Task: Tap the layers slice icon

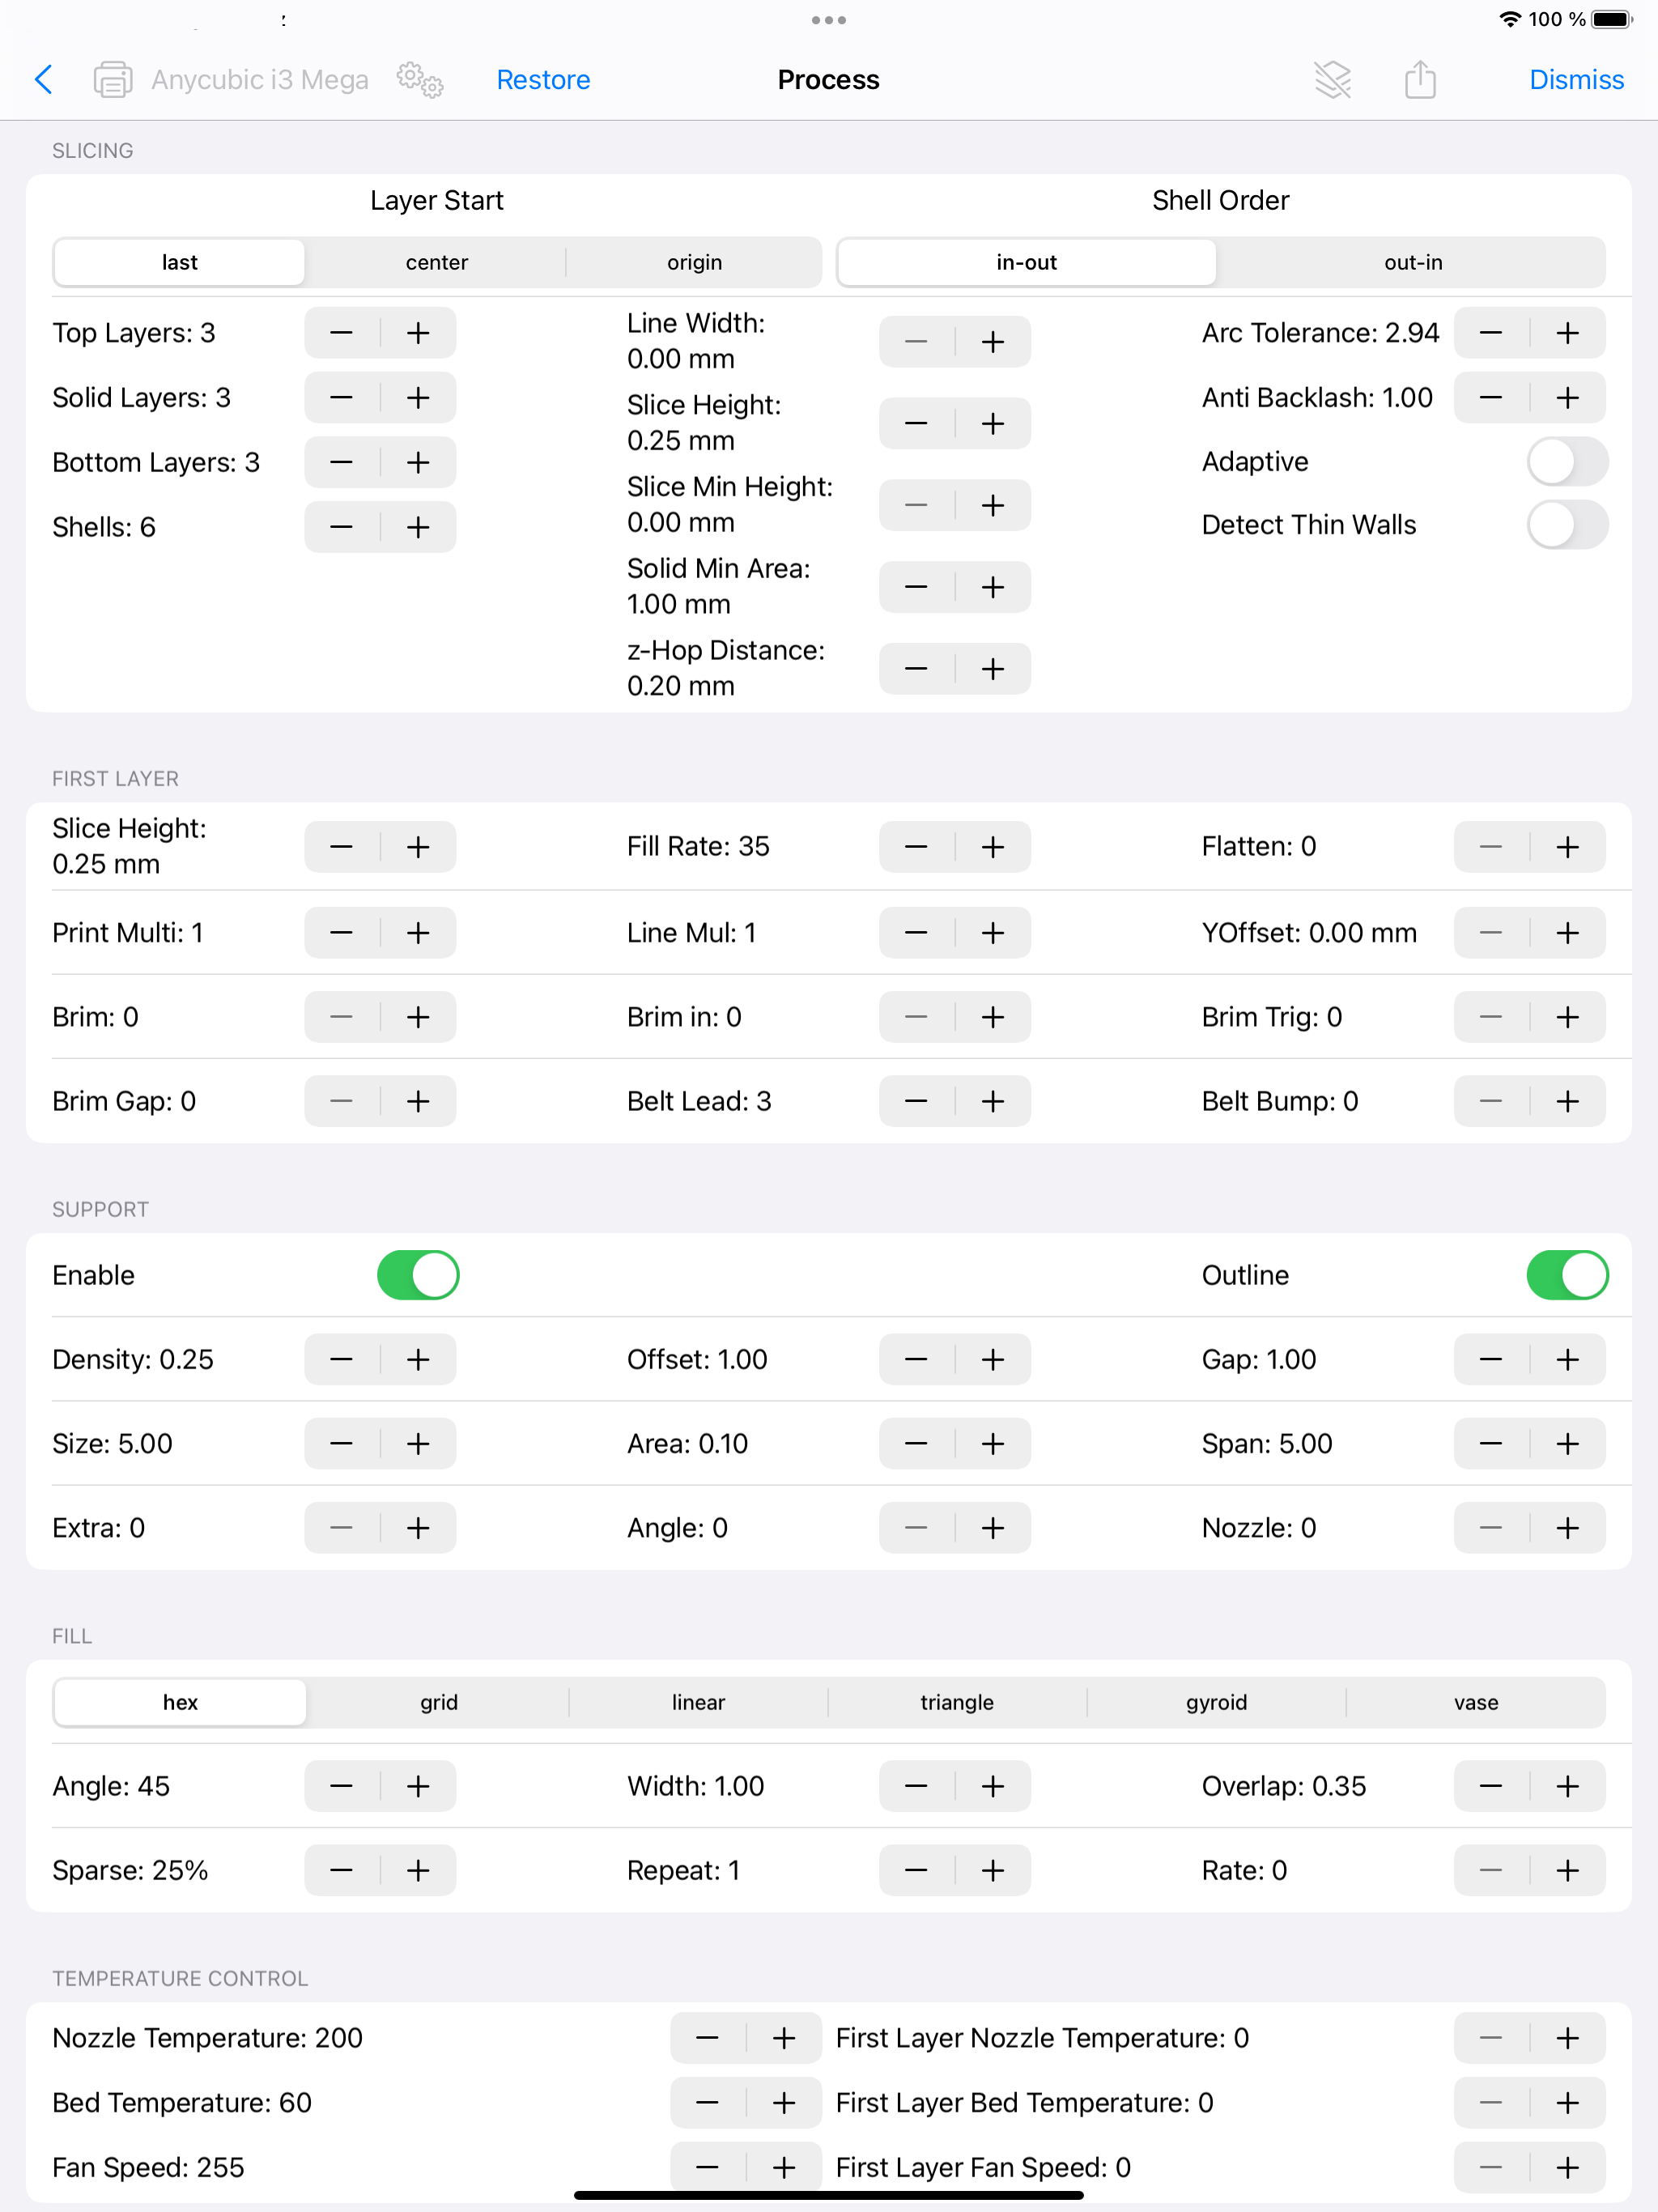Action: [x=1332, y=79]
